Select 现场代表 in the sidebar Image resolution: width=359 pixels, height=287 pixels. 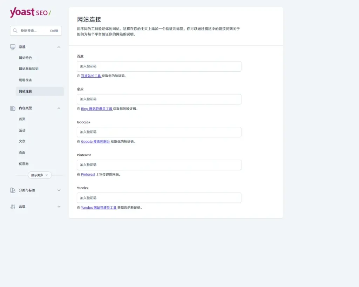coord(25,80)
